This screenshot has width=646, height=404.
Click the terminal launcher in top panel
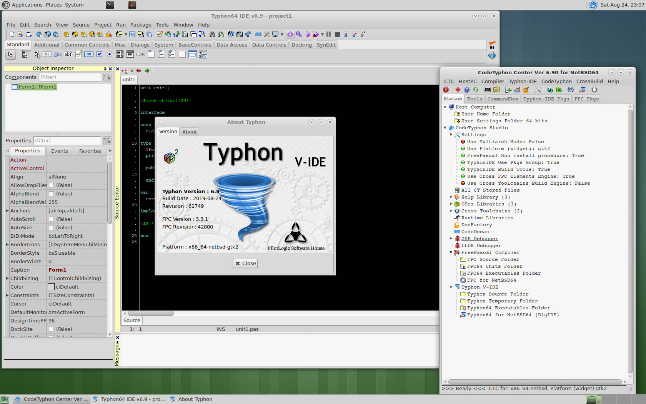pyautogui.click(x=110, y=5)
